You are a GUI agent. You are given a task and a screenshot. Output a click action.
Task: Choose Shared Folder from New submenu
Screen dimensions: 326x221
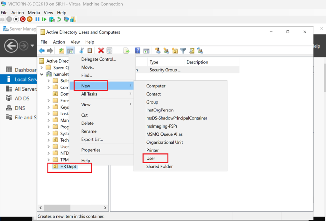tap(159, 166)
